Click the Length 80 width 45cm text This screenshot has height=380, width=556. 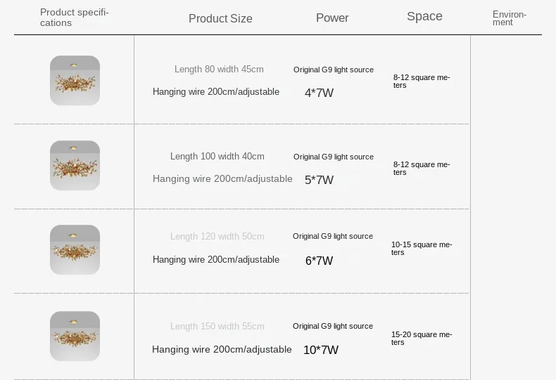219,69
